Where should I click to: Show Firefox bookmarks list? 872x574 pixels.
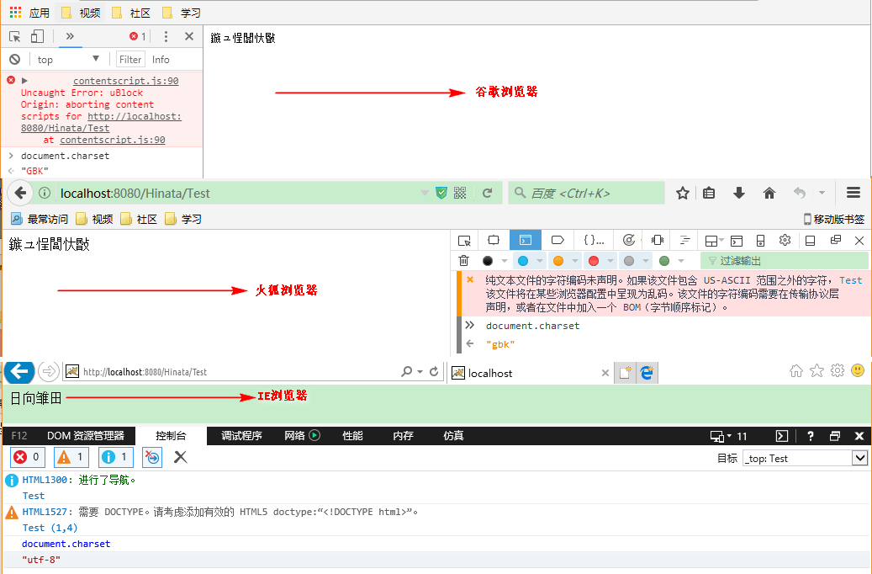coord(709,194)
